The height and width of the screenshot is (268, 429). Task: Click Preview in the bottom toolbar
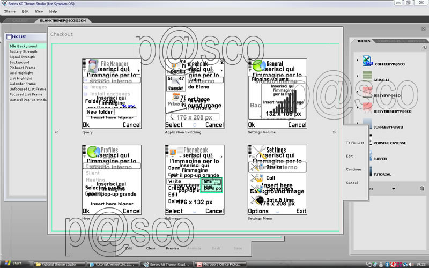point(172,248)
